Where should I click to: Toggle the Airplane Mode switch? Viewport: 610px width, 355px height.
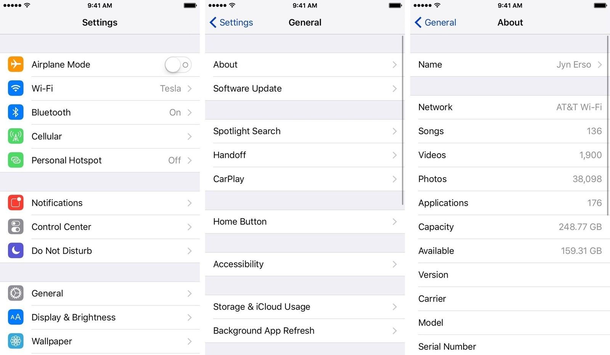(x=178, y=65)
